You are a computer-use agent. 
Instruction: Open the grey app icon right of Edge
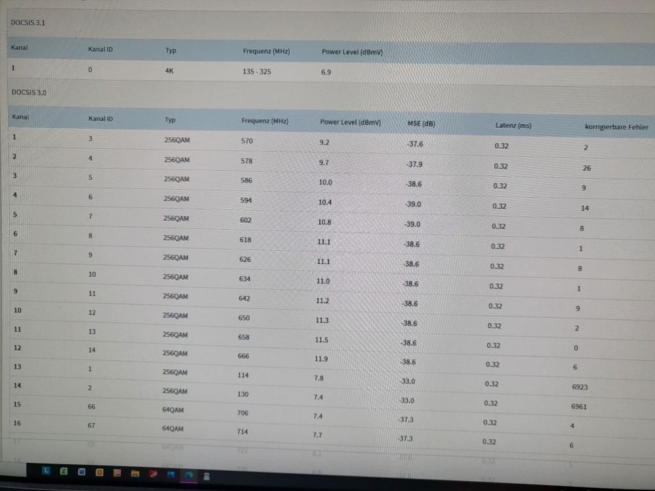pos(207,476)
